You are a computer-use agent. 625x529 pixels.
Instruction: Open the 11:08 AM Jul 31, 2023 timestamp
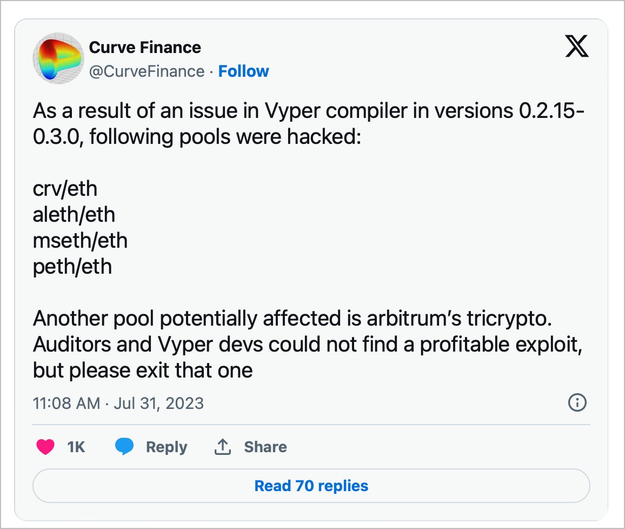point(118,403)
